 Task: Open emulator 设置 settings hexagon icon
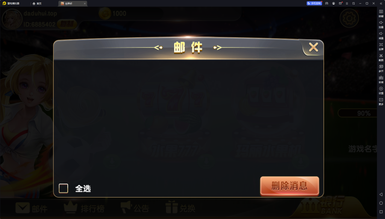pyautogui.click(x=381, y=90)
